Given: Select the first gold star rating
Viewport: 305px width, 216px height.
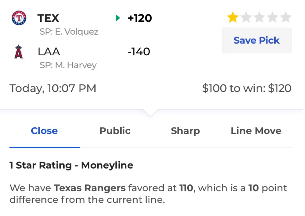Looking at the screenshot, I should pyautogui.click(x=232, y=17).
